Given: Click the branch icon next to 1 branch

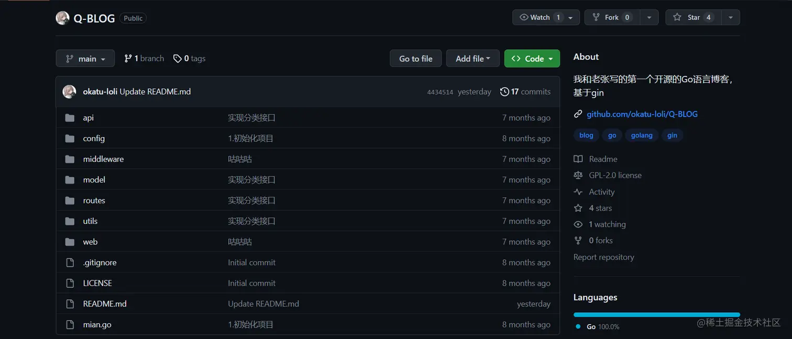Looking at the screenshot, I should point(128,59).
